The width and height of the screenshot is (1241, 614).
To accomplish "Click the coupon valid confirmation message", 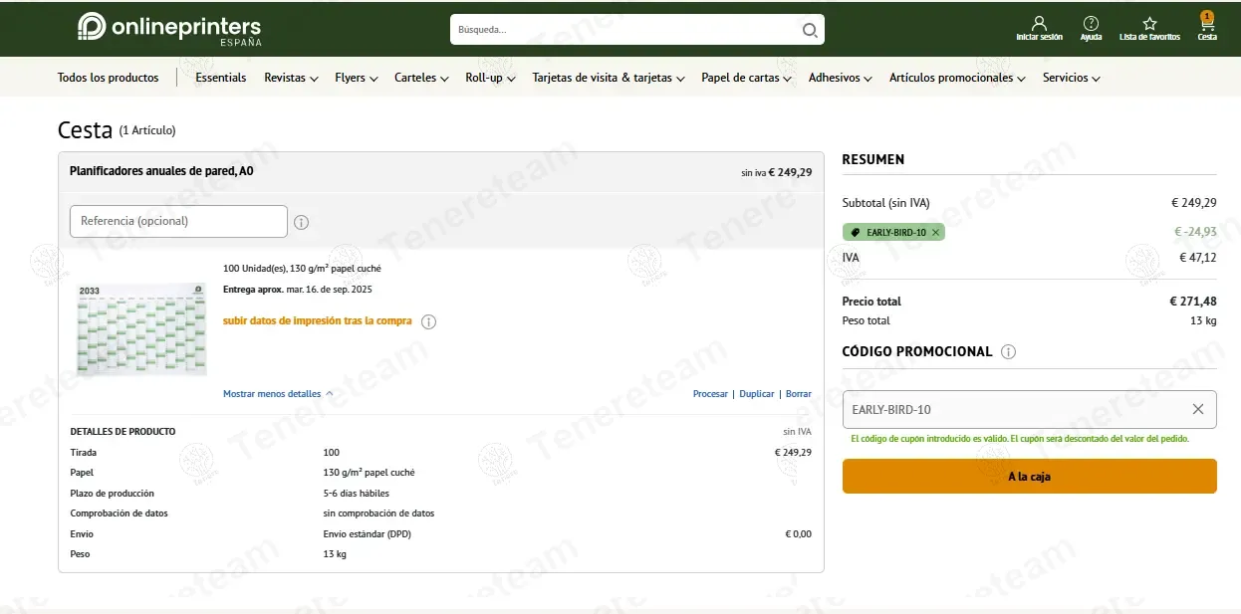I will [x=1020, y=439].
